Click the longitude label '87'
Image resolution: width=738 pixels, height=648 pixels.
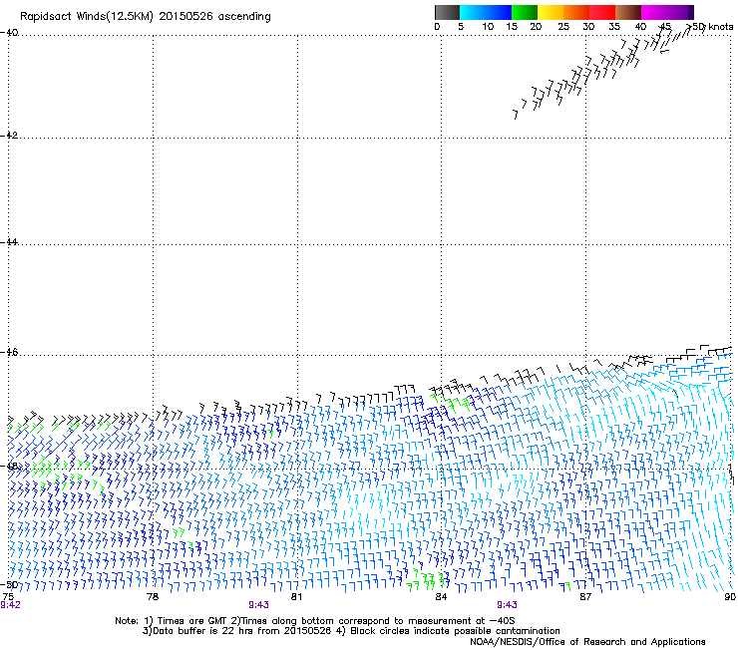[585, 596]
